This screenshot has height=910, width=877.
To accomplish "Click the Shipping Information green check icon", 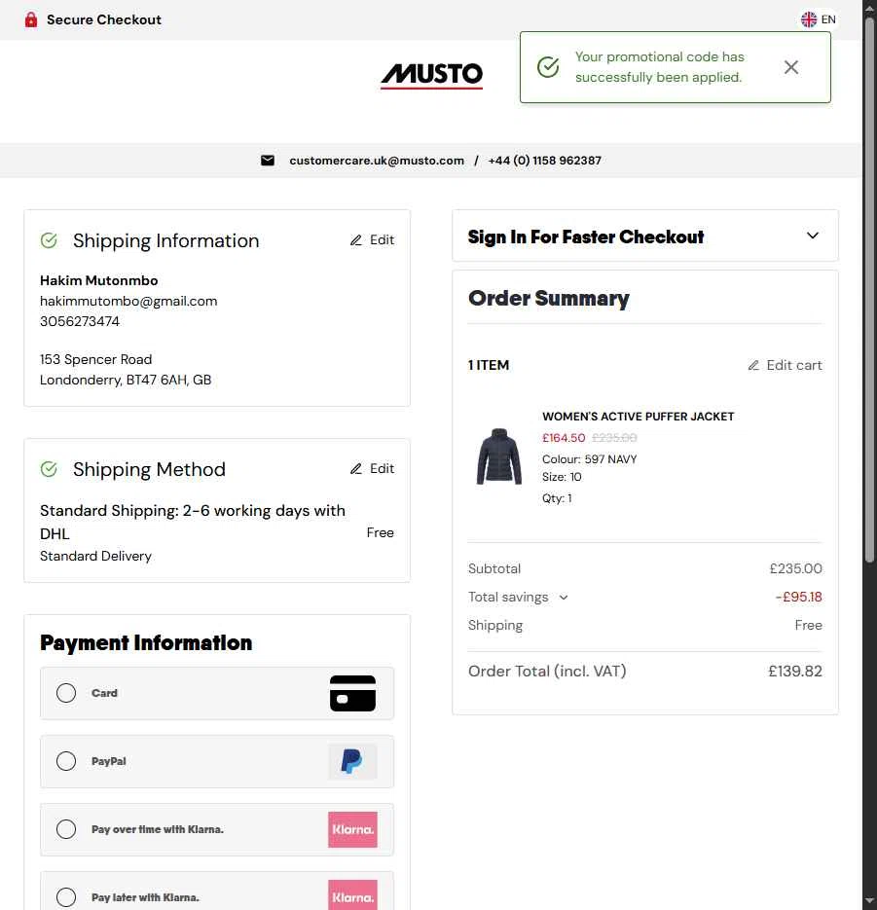I will (x=49, y=240).
